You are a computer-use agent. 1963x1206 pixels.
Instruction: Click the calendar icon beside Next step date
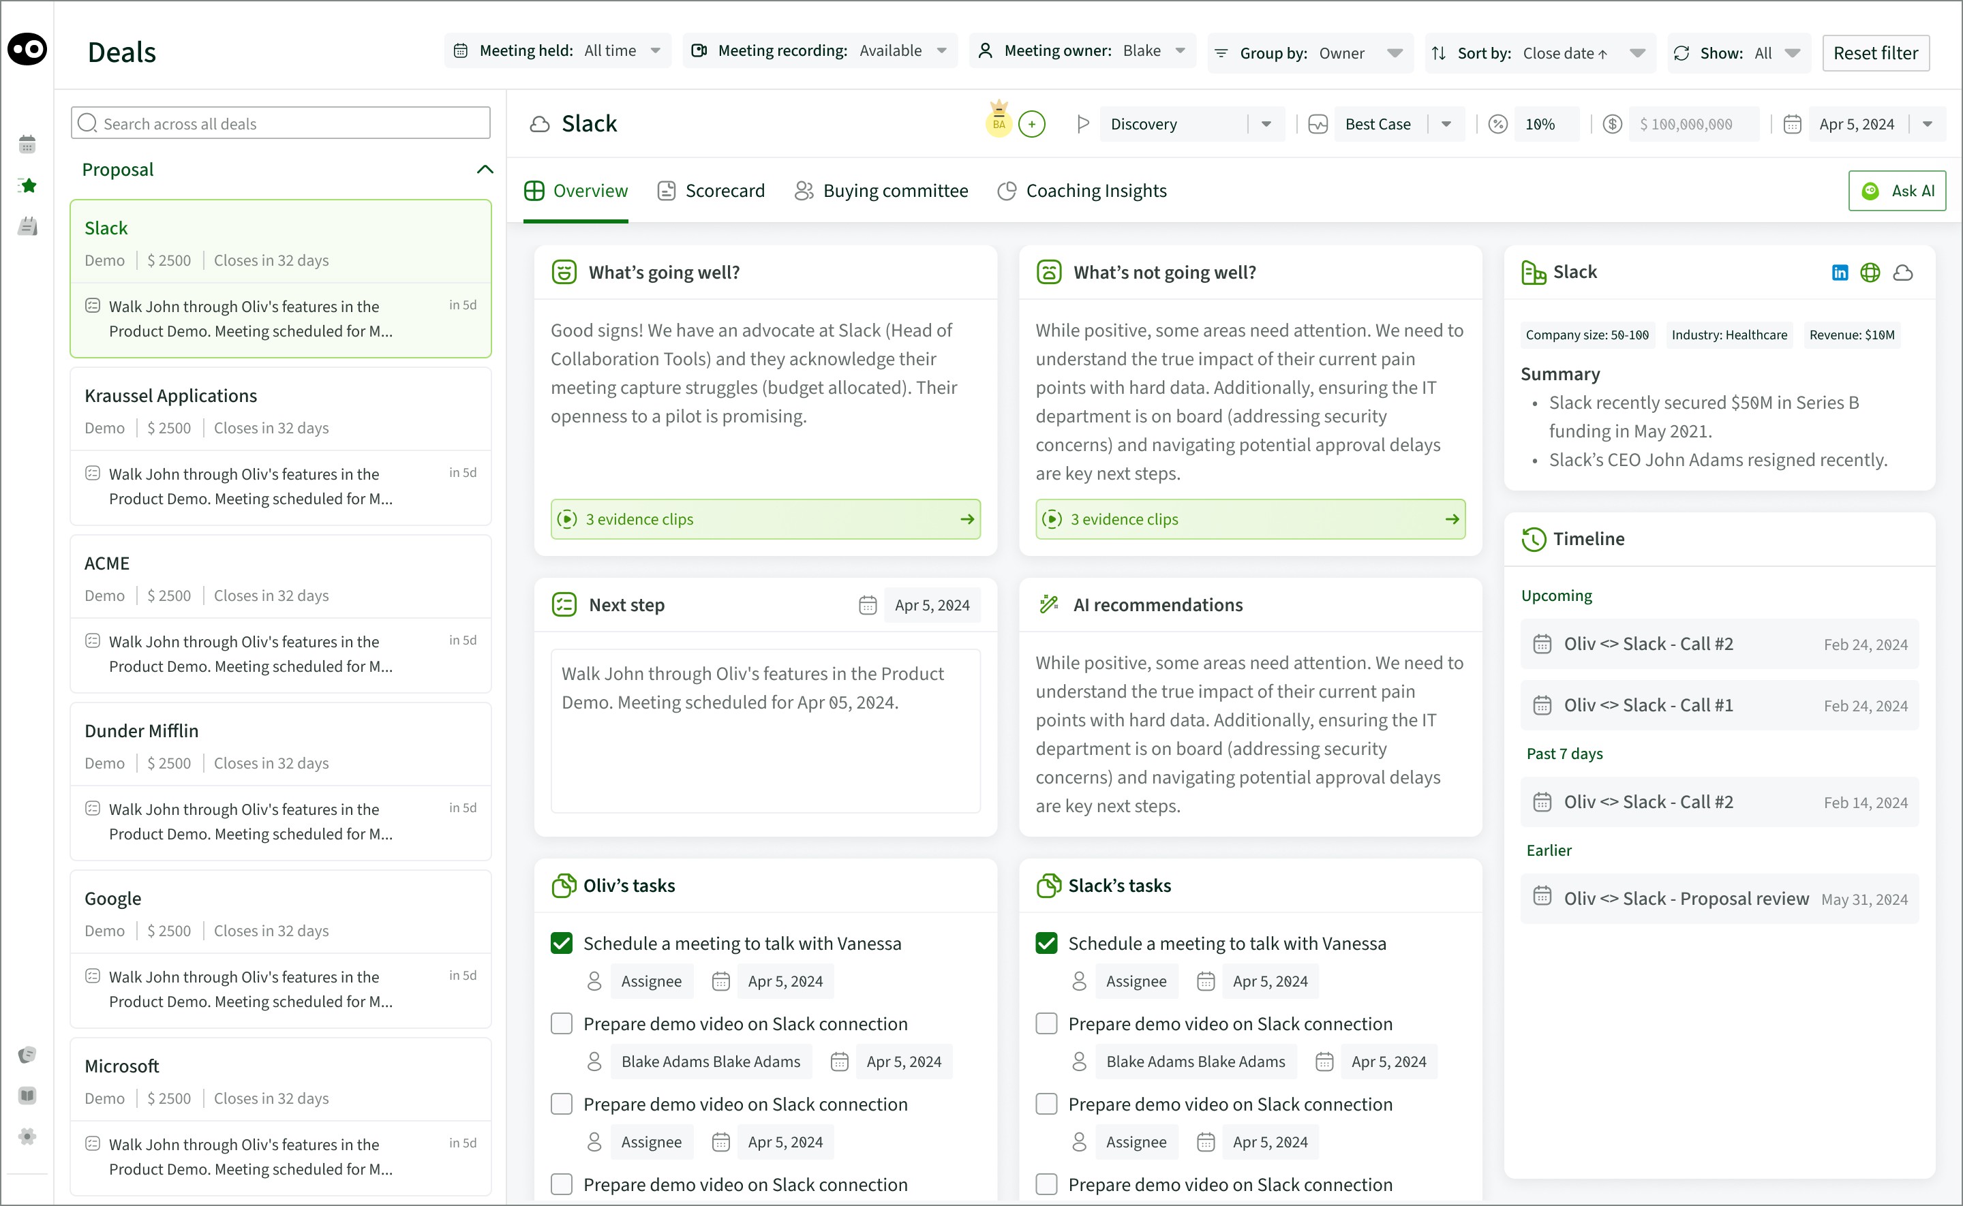868,606
